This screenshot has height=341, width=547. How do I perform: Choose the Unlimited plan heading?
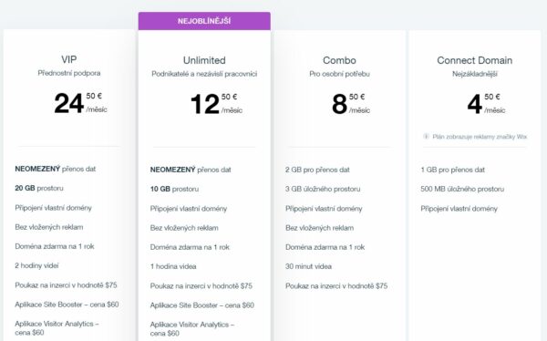[x=204, y=60]
